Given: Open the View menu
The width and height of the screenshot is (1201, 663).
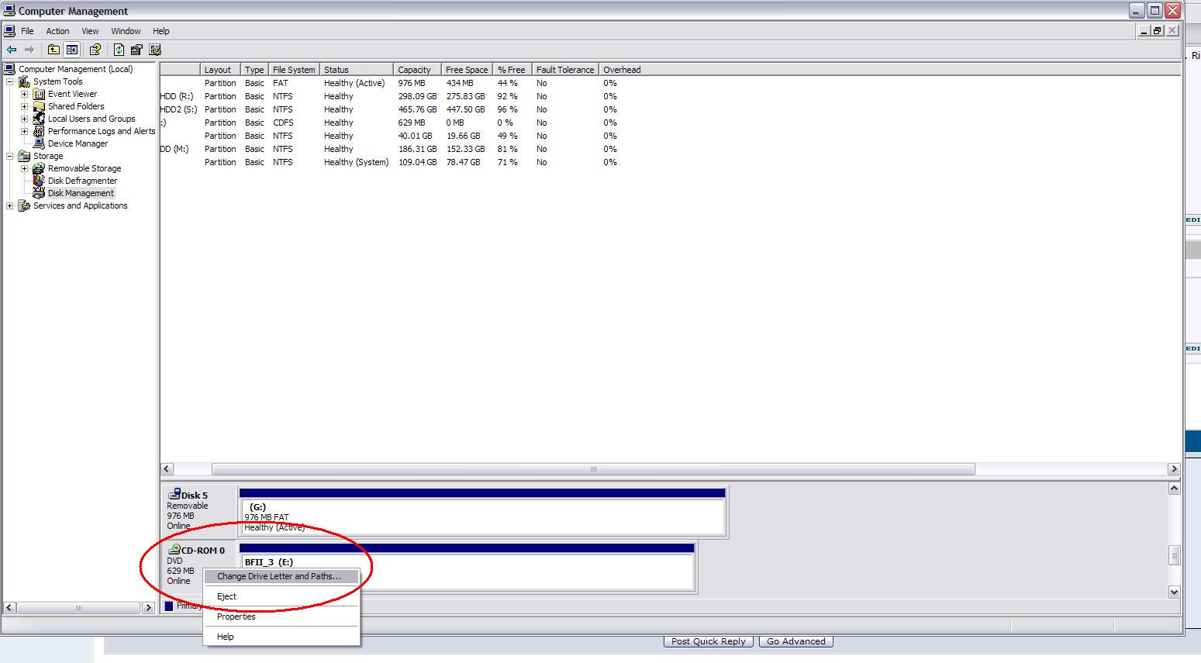Looking at the screenshot, I should click(90, 31).
